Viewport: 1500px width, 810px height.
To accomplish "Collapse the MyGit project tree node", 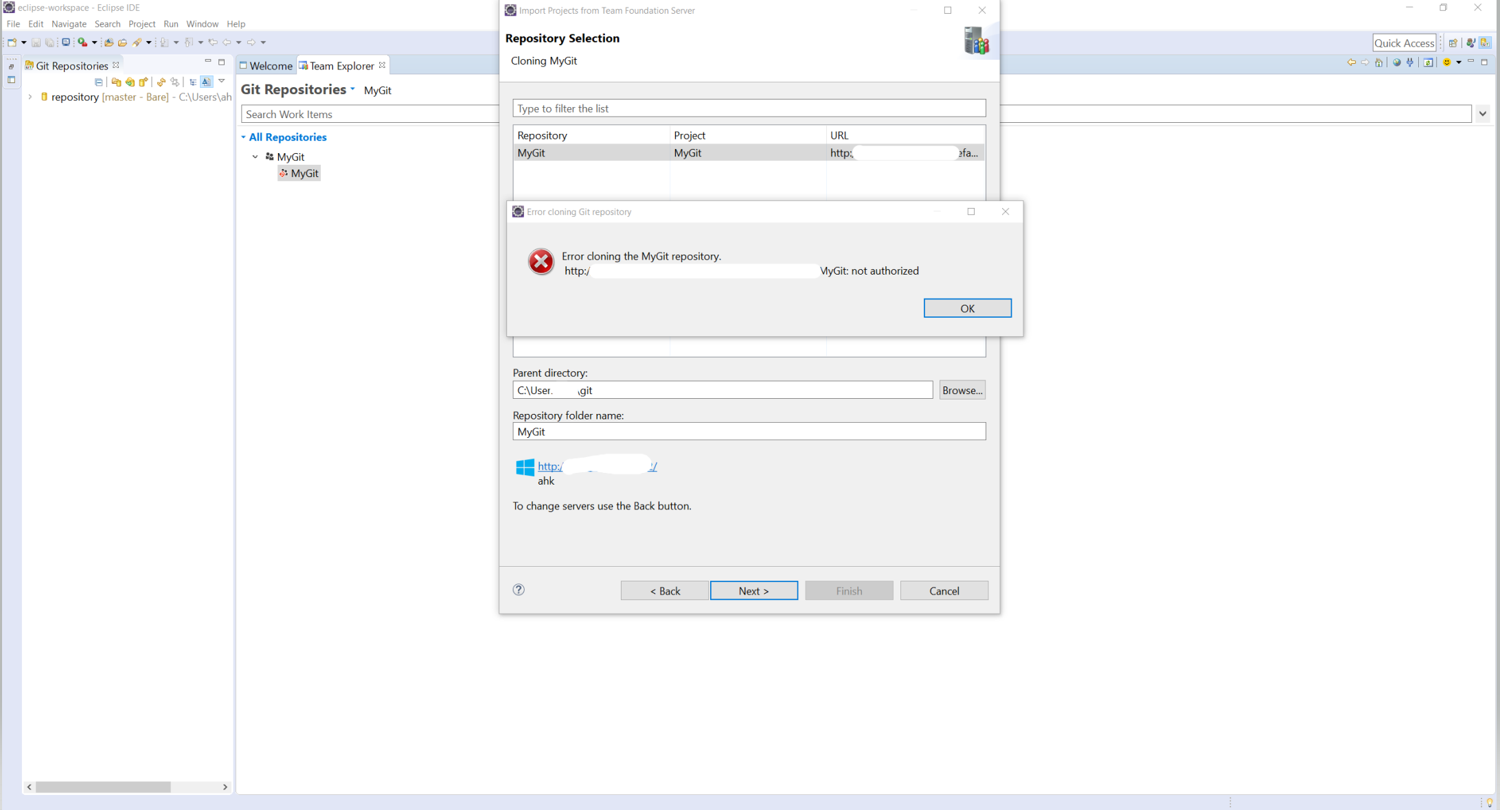I will click(x=255, y=157).
